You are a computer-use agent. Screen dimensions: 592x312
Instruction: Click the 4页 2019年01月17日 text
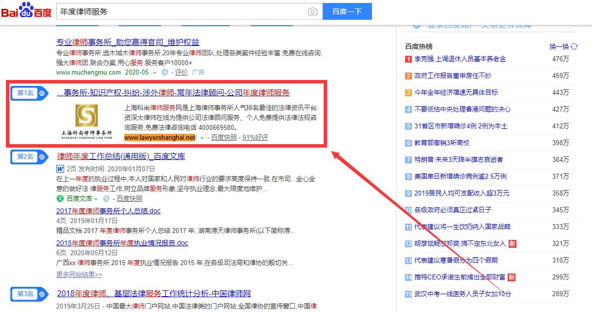[87, 221]
